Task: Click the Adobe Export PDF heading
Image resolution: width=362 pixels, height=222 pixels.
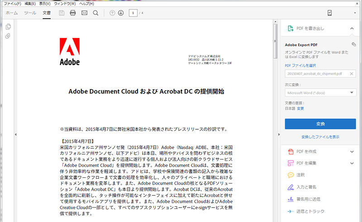Action: (301, 45)
